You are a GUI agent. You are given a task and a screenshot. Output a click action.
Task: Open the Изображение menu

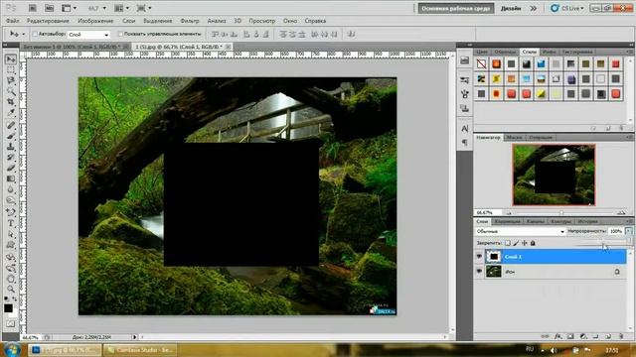point(95,21)
